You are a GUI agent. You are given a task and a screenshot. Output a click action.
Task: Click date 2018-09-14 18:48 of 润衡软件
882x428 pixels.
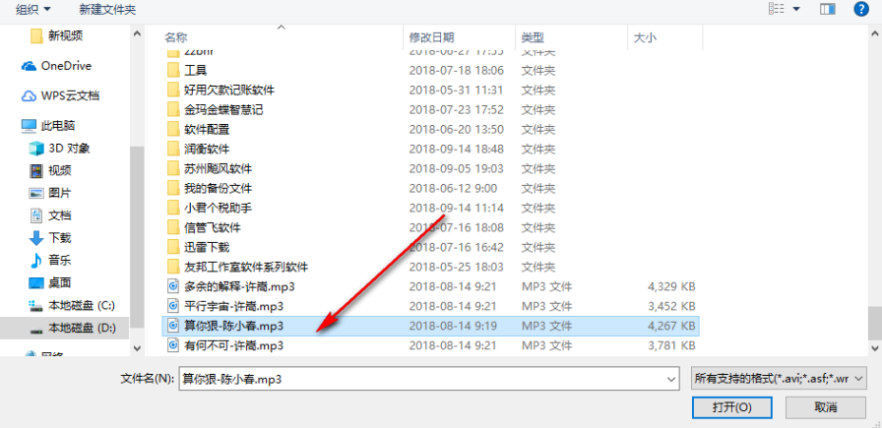[x=456, y=149]
